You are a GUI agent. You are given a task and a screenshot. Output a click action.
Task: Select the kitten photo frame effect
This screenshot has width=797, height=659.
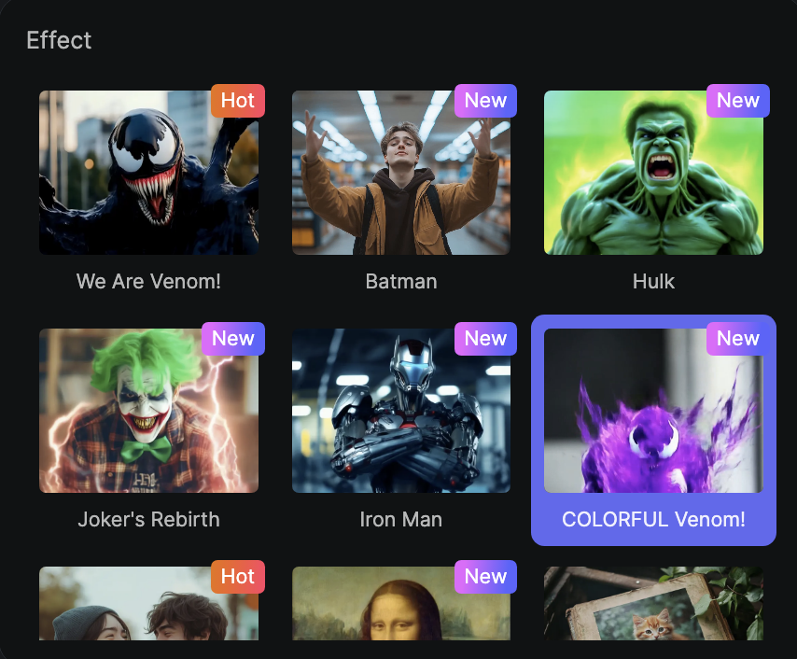tap(653, 604)
